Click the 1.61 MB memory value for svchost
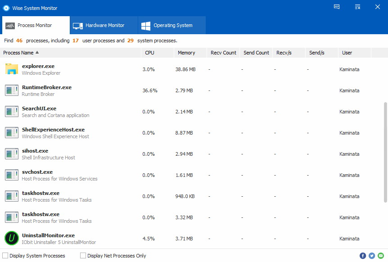This screenshot has height=262, width=388. click(x=184, y=175)
